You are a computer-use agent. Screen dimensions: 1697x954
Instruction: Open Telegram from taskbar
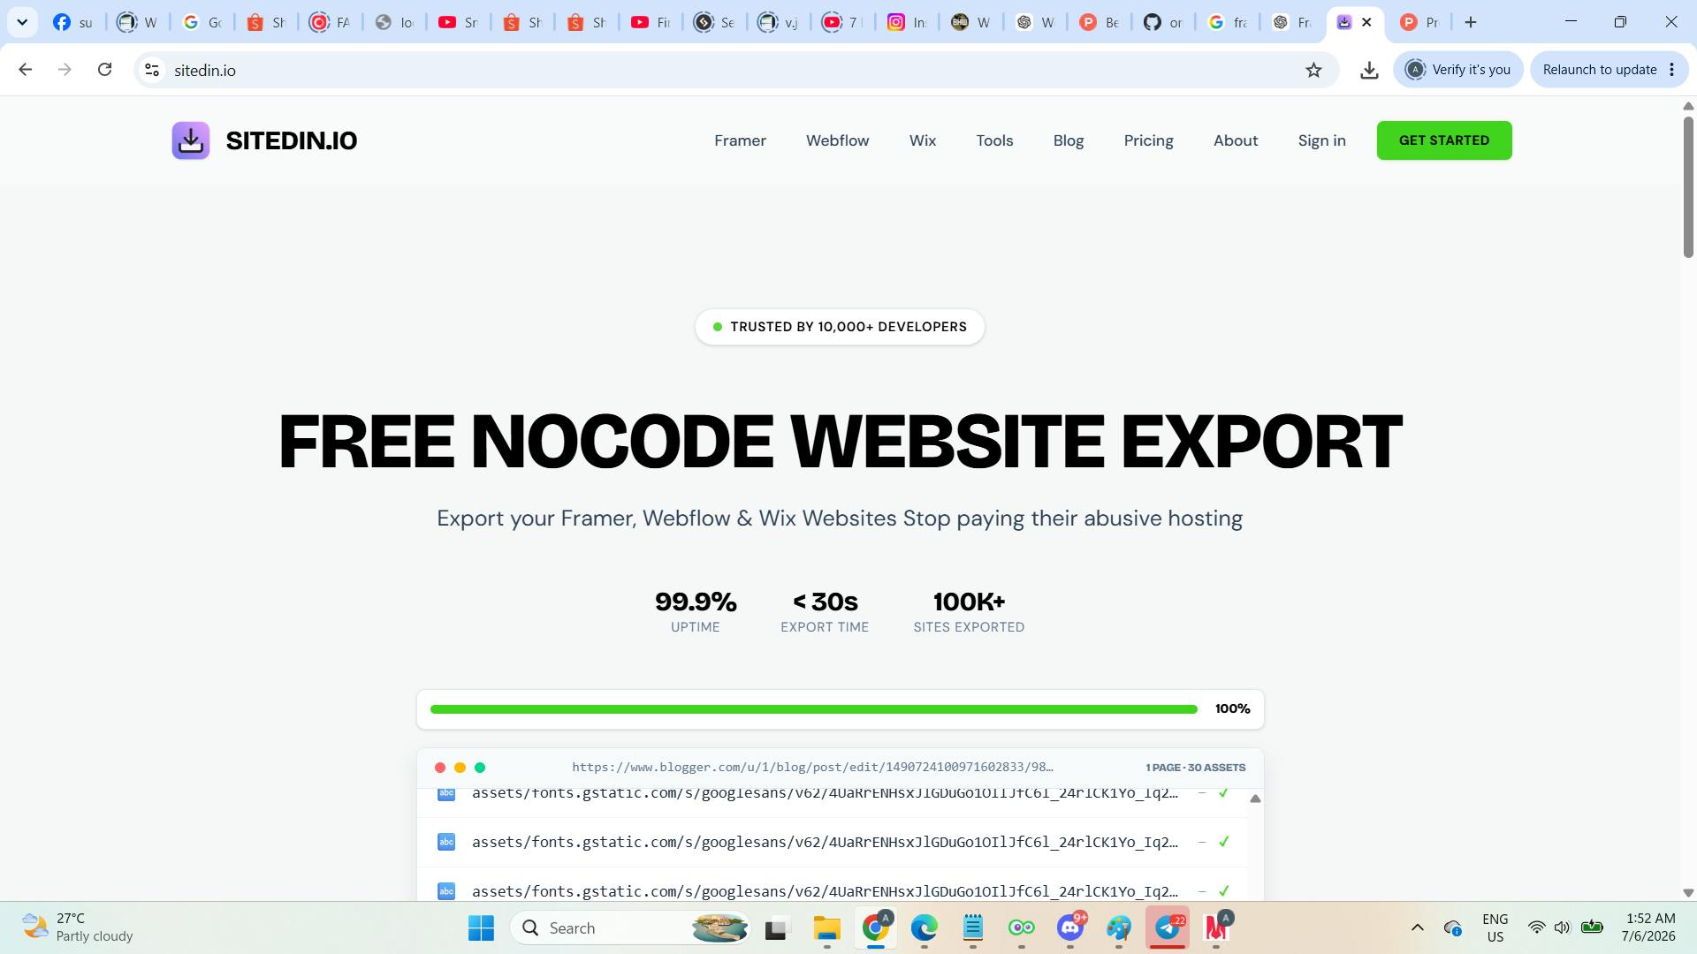pyautogui.click(x=1168, y=927)
